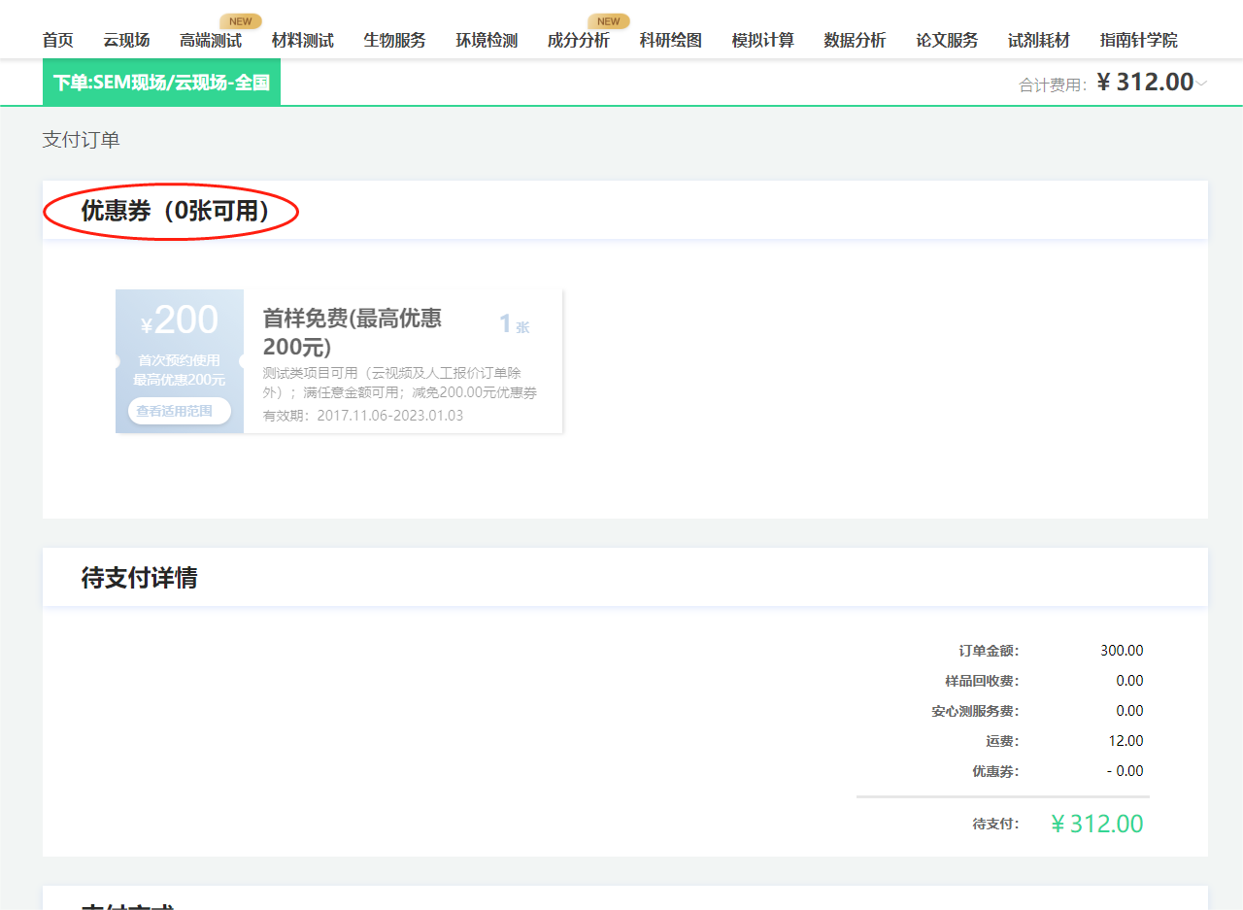1243x910 pixels.
Task: Select 试剂耗材 from the top bar
Action: pyautogui.click(x=1038, y=40)
